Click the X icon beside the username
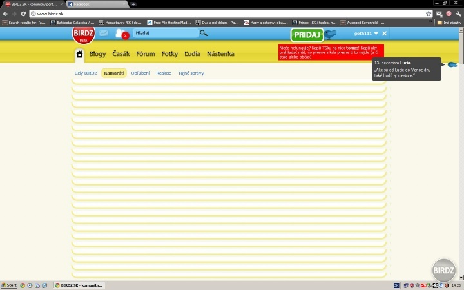The height and width of the screenshot is (290, 464). pyautogui.click(x=385, y=33)
